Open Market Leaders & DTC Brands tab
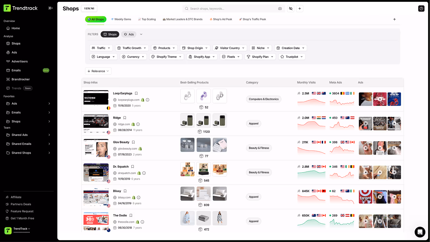430x242 pixels. [183, 19]
